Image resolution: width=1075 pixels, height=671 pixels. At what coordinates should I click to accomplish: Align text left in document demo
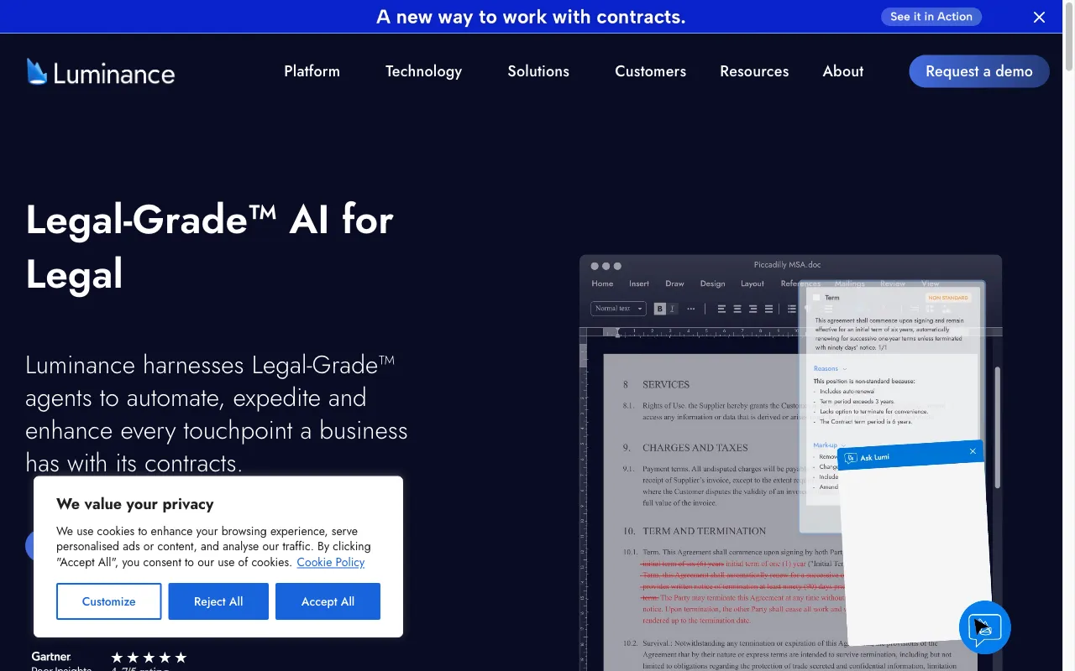(721, 309)
